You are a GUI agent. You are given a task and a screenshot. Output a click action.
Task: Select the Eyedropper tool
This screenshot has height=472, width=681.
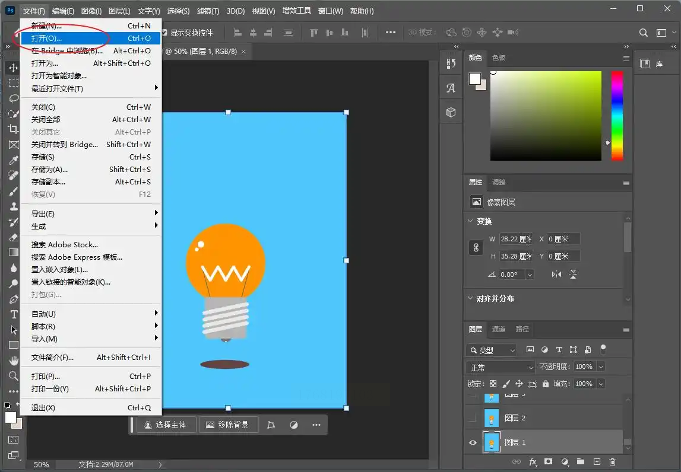(13, 160)
